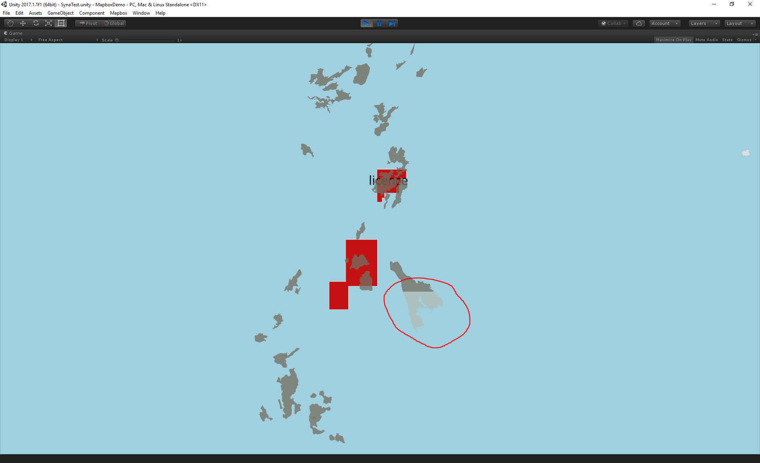Open the cloud services panel

[638, 23]
